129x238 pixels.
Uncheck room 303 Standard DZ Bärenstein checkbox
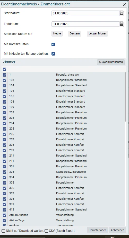point(5,172)
